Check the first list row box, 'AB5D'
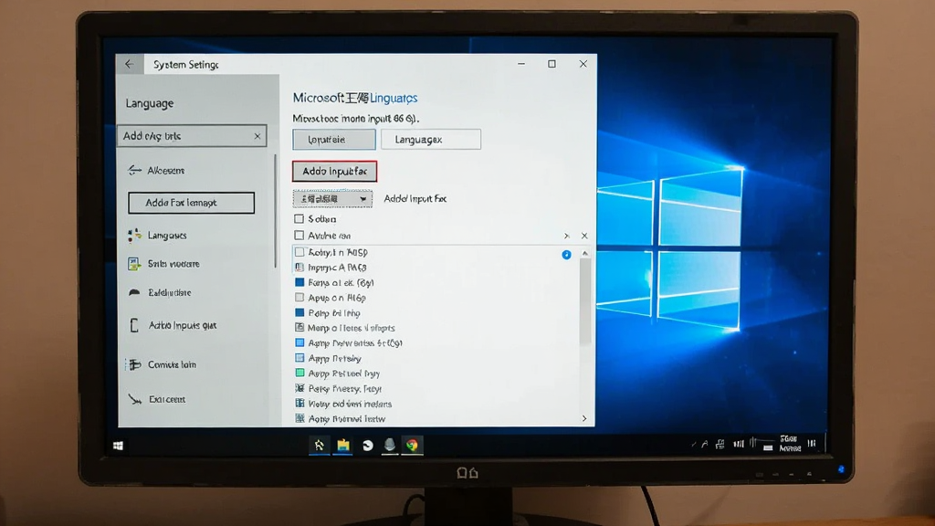Viewport: 935px width, 526px height. [299, 252]
